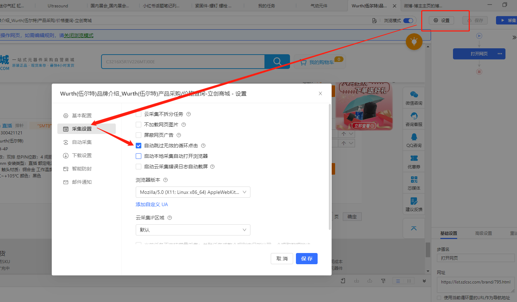This screenshot has width=517, height=302.
Task: Click the 保存 button in settings dialog
Action: [307, 259]
